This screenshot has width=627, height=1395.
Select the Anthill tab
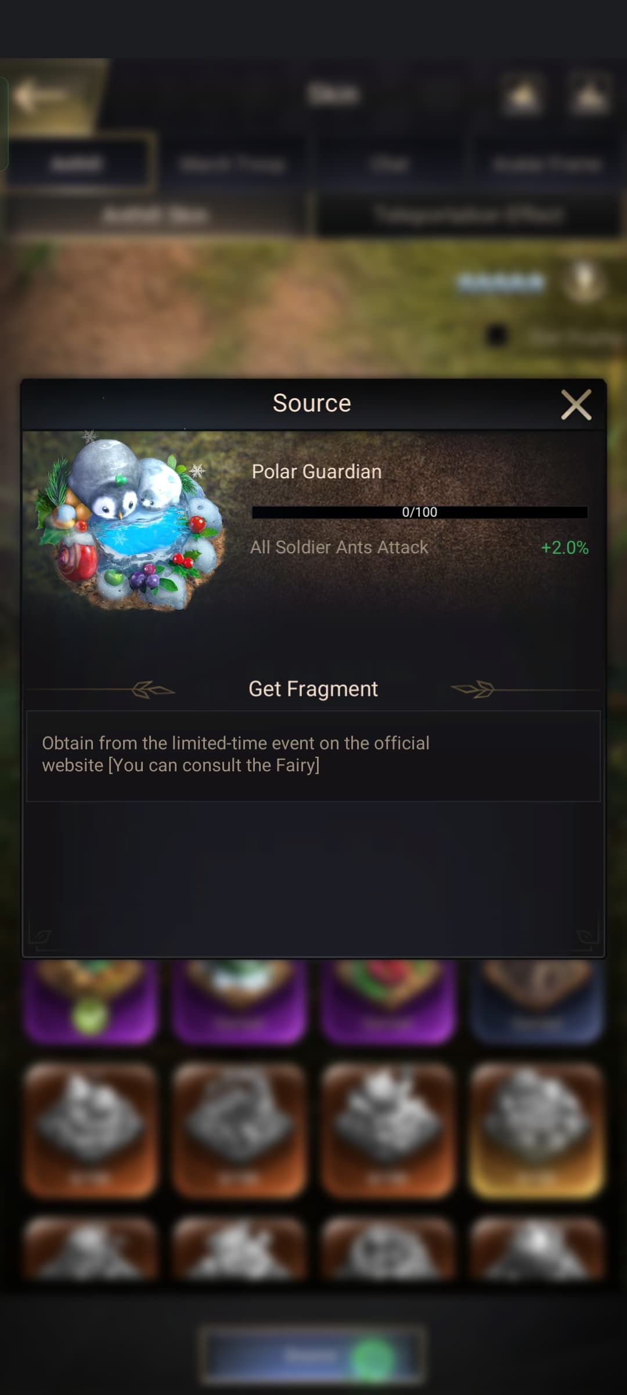click(x=78, y=164)
